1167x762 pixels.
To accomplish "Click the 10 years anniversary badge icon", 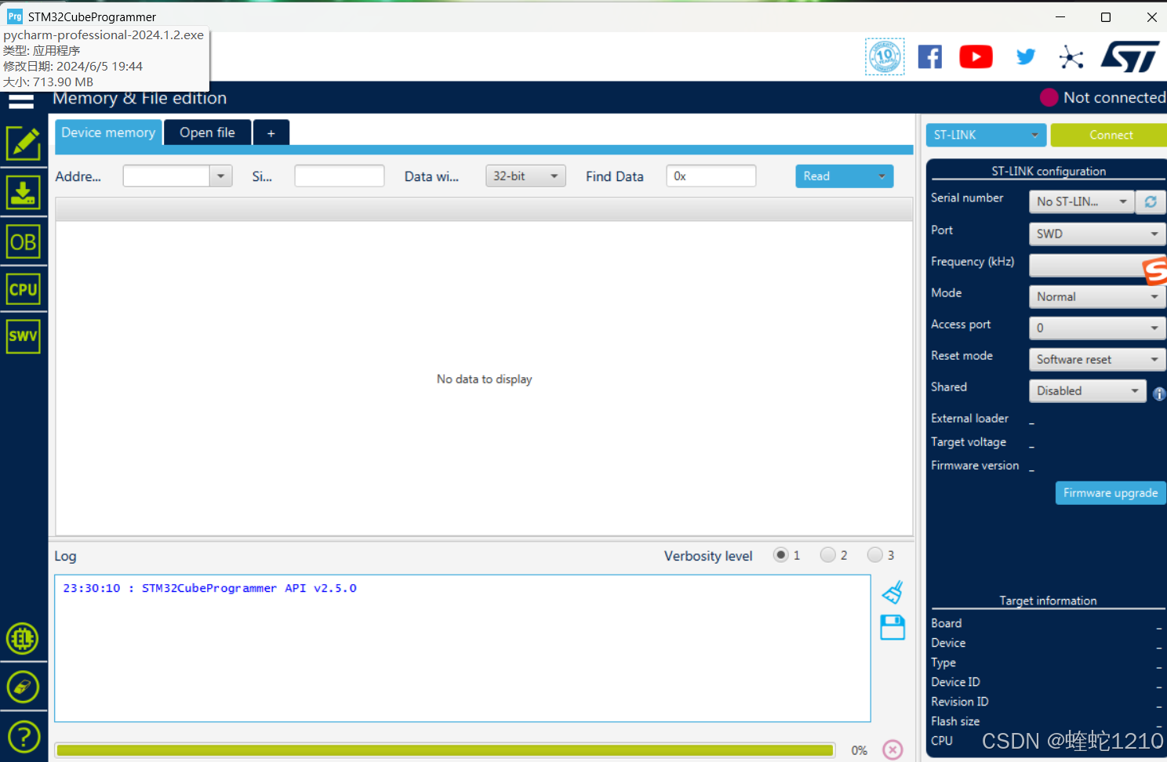I will [x=885, y=56].
